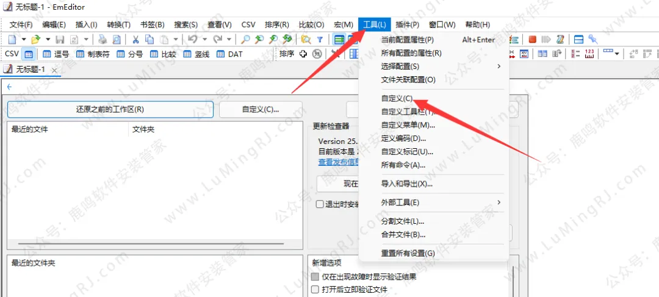The image size is (659, 297).
Task: Click the blue pushpin icon
Action: click(593, 39)
